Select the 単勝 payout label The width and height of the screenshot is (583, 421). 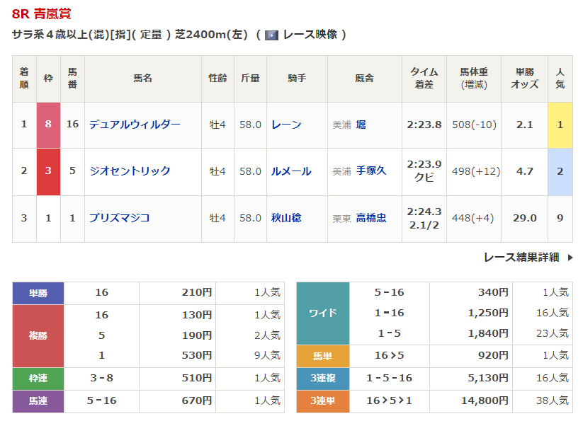point(38,292)
